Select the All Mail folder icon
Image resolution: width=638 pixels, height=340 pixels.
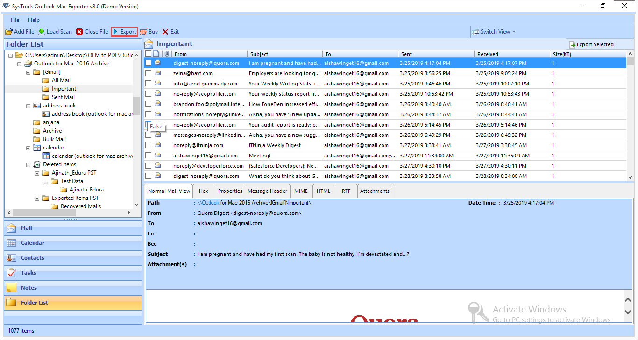click(45, 80)
